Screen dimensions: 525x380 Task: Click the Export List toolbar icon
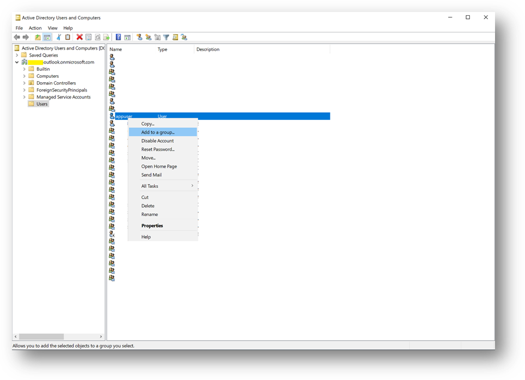pos(106,37)
